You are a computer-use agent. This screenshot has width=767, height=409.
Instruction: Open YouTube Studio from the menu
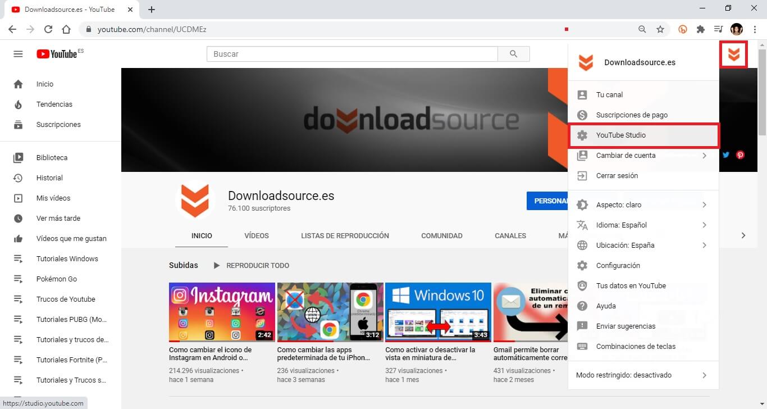[x=643, y=135]
